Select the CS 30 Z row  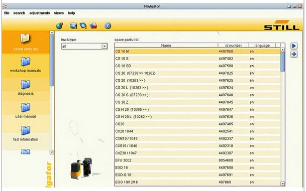click(x=197, y=102)
